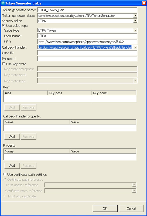
Task: Click into the User ID field
Action: [x=87, y=53]
